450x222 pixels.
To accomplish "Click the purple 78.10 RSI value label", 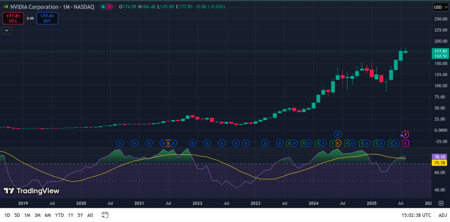I will click(x=440, y=157).
